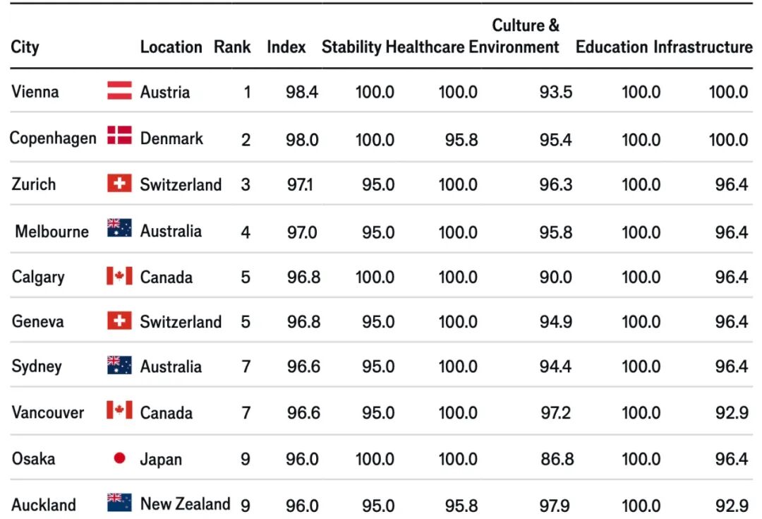Click the Japan flag icon
The width and height of the screenshot is (762, 519).
(x=119, y=458)
